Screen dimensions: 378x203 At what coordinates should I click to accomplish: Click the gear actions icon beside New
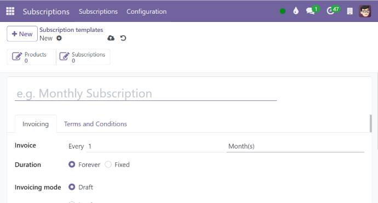pos(59,38)
